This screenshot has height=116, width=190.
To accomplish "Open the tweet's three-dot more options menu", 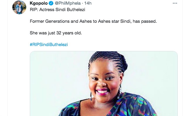I will [x=175, y=3].
